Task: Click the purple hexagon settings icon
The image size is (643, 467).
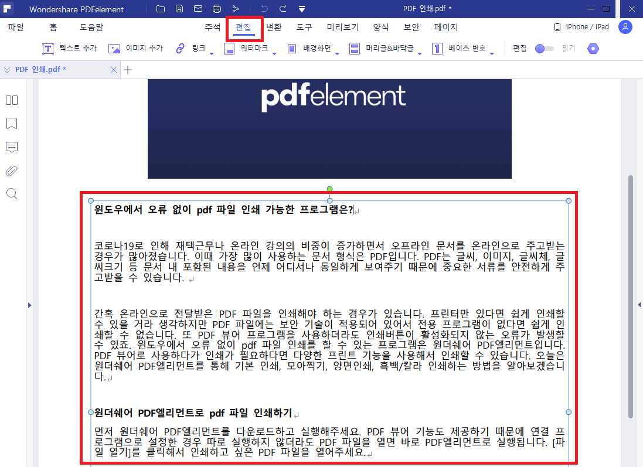Action: (x=593, y=49)
